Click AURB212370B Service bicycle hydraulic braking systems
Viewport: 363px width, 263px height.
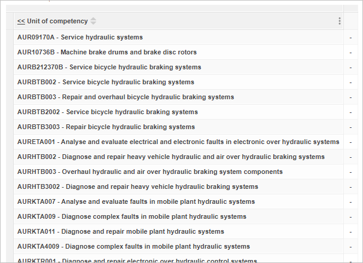(x=109, y=67)
